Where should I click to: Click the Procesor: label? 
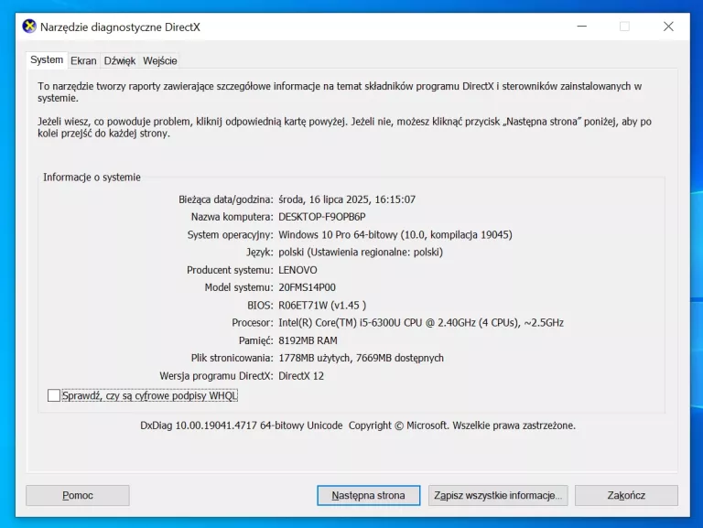click(x=253, y=323)
